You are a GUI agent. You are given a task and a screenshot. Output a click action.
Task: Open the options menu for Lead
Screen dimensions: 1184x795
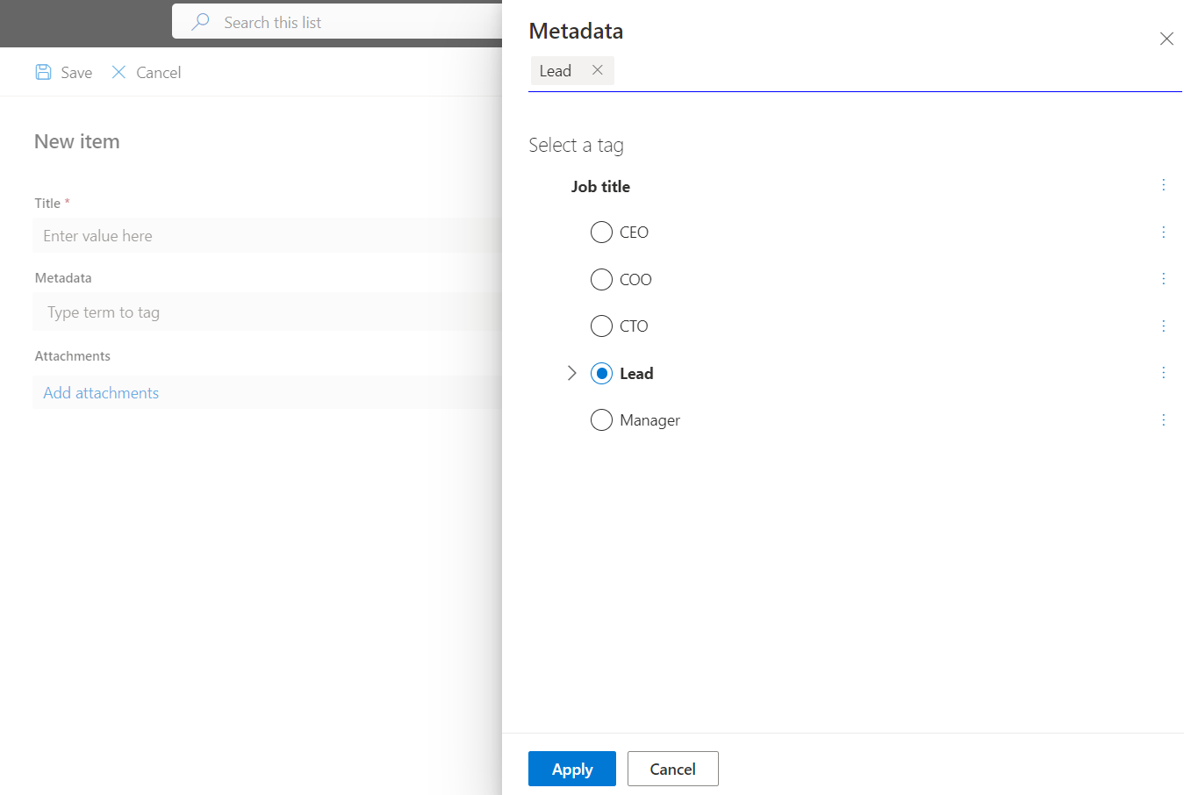1164,372
